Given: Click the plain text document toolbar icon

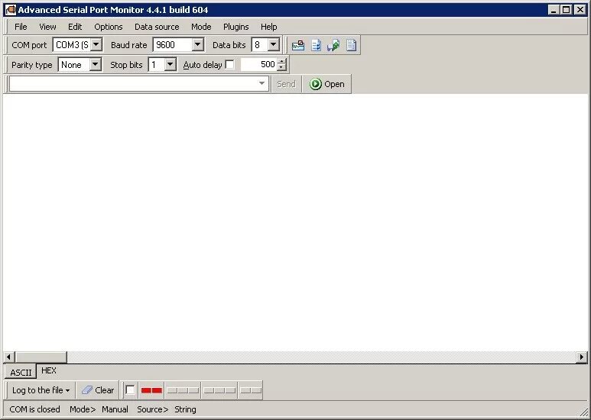Looking at the screenshot, I should 351,45.
